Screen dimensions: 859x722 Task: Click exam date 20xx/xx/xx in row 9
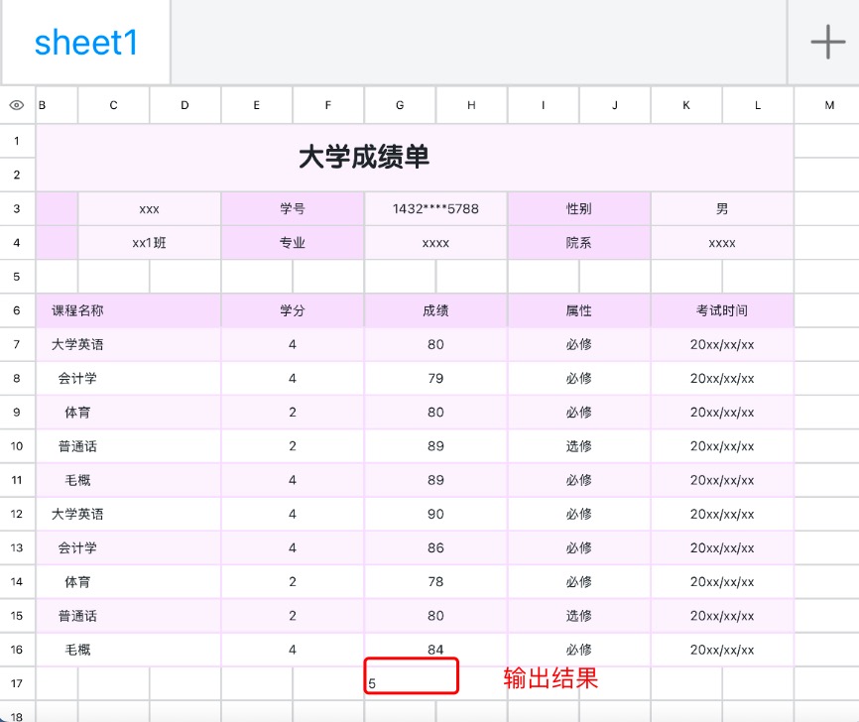coord(722,413)
